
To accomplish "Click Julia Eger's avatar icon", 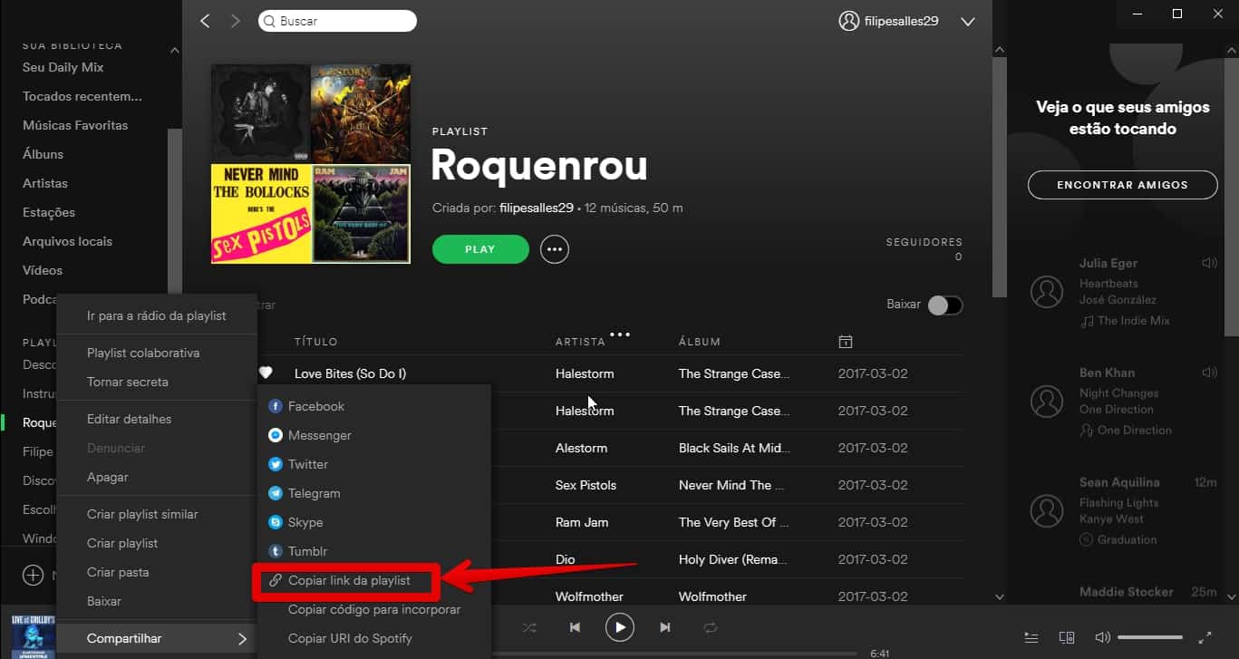I will 1047,291.
